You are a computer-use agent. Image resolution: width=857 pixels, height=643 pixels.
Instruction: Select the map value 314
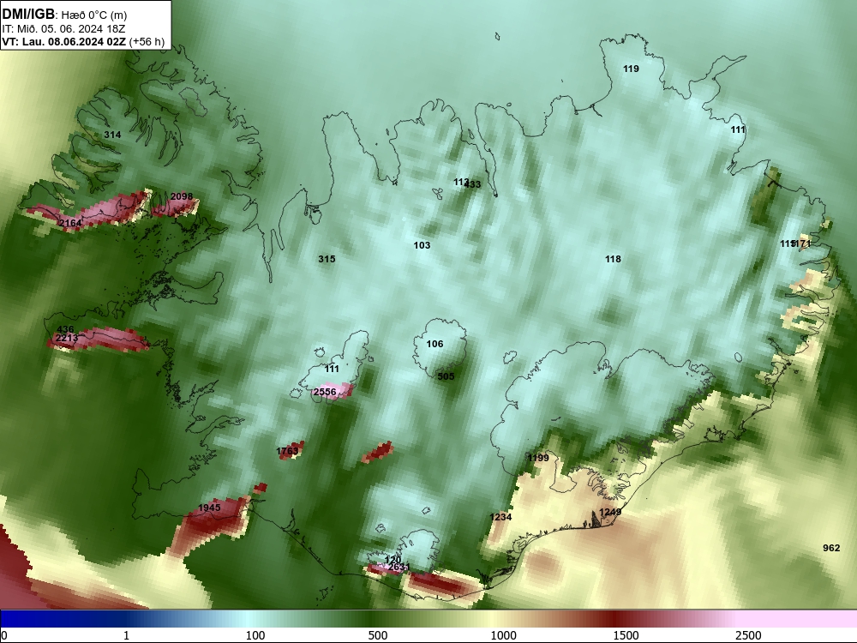click(x=112, y=135)
